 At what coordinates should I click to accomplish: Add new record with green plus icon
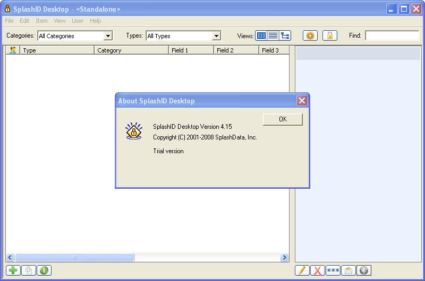[13, 270]
